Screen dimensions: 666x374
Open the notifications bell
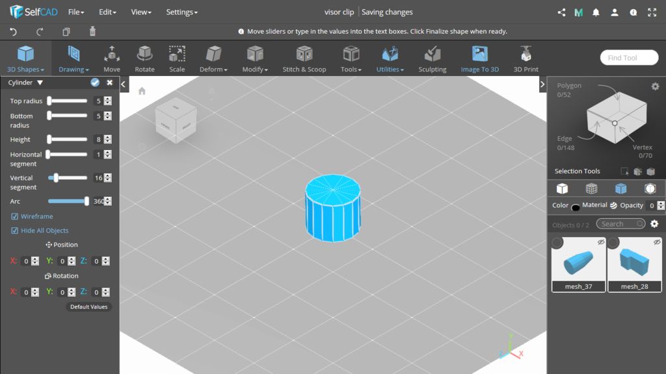(x=596, y=12)
